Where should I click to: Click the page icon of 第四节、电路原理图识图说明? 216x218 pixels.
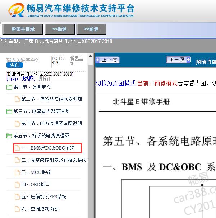(x=17, y=124)
